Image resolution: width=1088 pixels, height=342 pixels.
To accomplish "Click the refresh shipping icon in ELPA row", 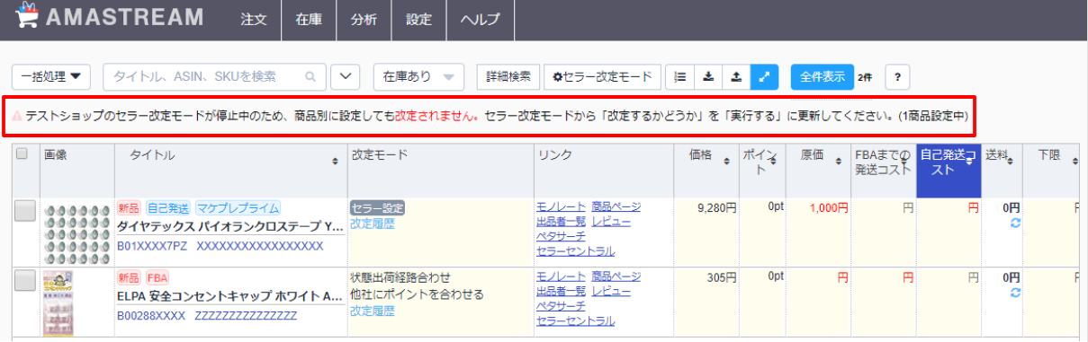I will point(1015,293).
